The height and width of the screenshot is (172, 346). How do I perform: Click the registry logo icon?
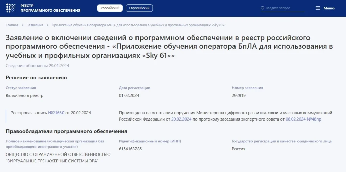tap(11, 8)
